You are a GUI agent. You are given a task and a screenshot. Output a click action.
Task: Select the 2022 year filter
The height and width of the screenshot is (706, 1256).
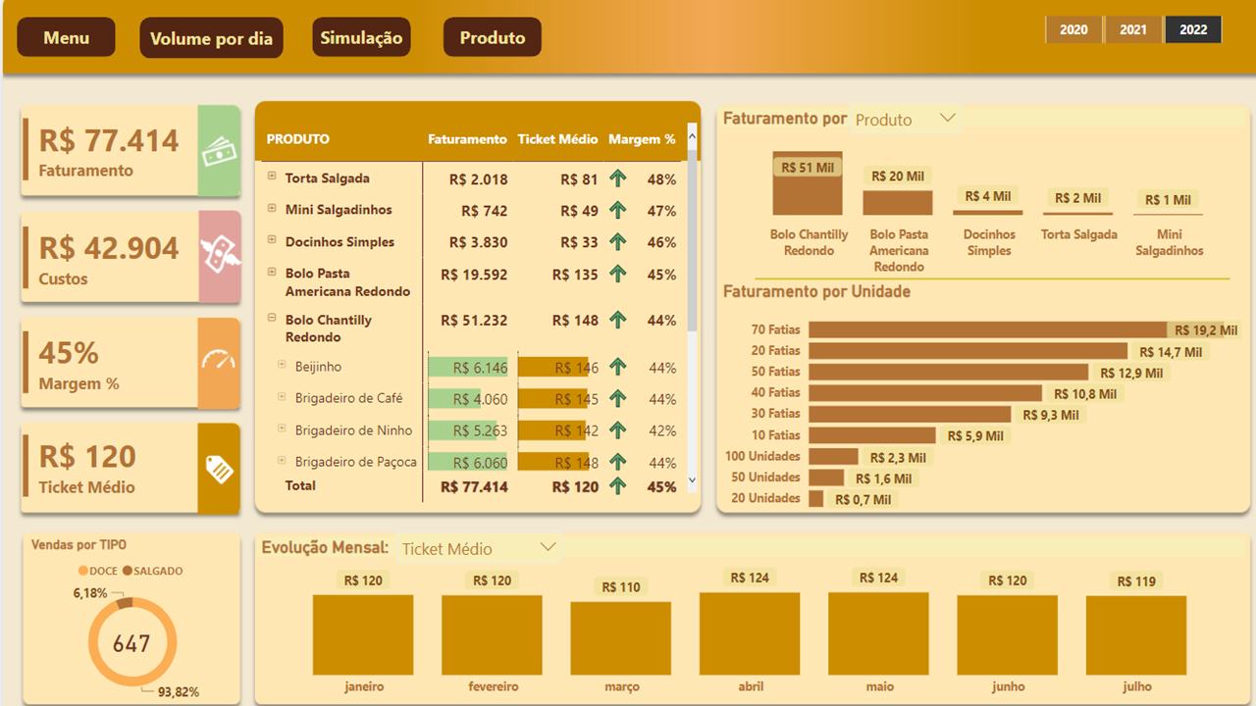click(x=1193, y=30)
